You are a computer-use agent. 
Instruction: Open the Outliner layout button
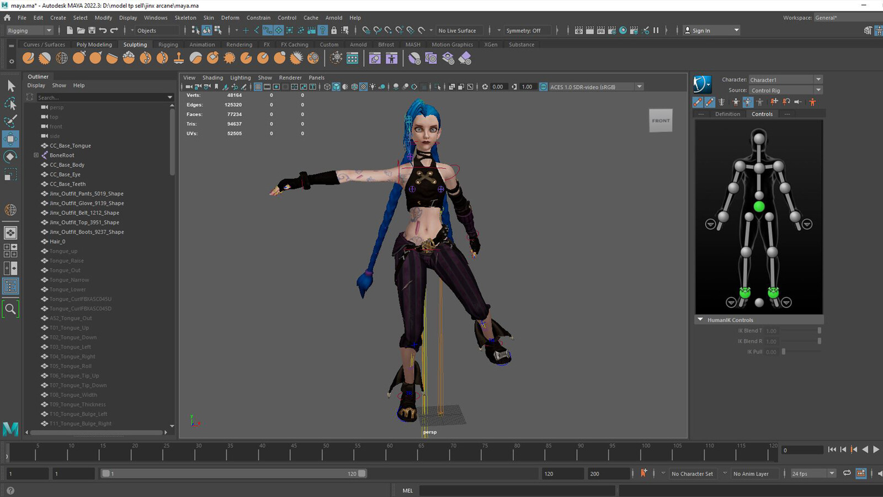tap(10, 286)
